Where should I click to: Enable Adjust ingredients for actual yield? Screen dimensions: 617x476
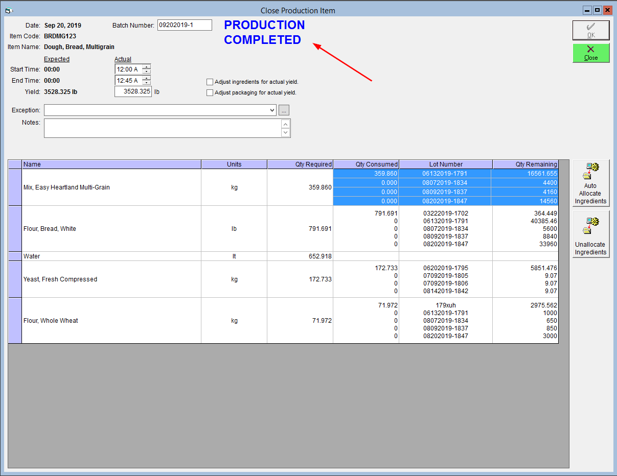pyautogui.click(x=210, y=82)
